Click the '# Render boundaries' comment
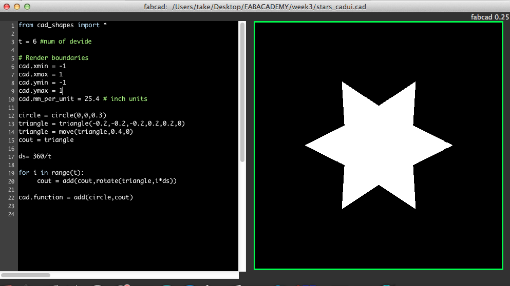This screenshot has width=510, height=286. click(53, 58)
